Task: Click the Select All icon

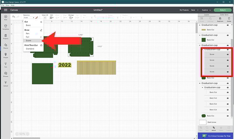Action: pos(45,18)
